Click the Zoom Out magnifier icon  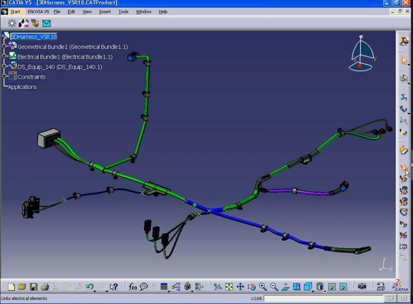274,287
